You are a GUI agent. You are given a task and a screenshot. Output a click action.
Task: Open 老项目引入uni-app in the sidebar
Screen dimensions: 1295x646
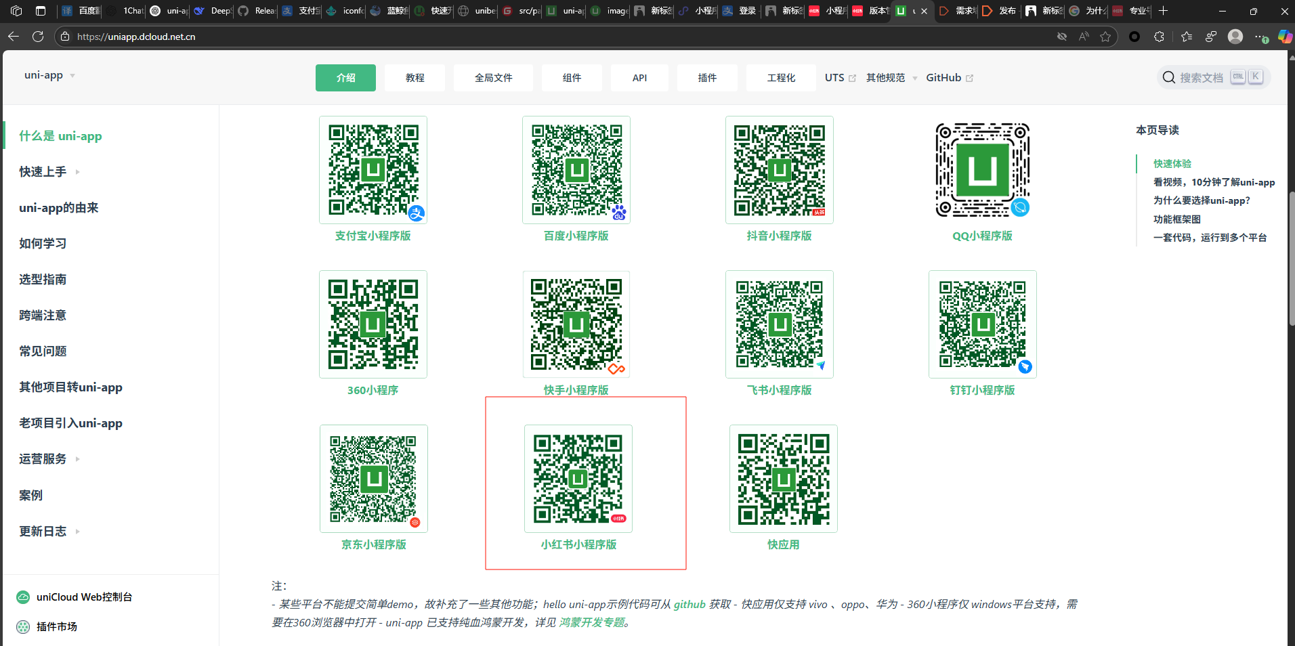70,423
